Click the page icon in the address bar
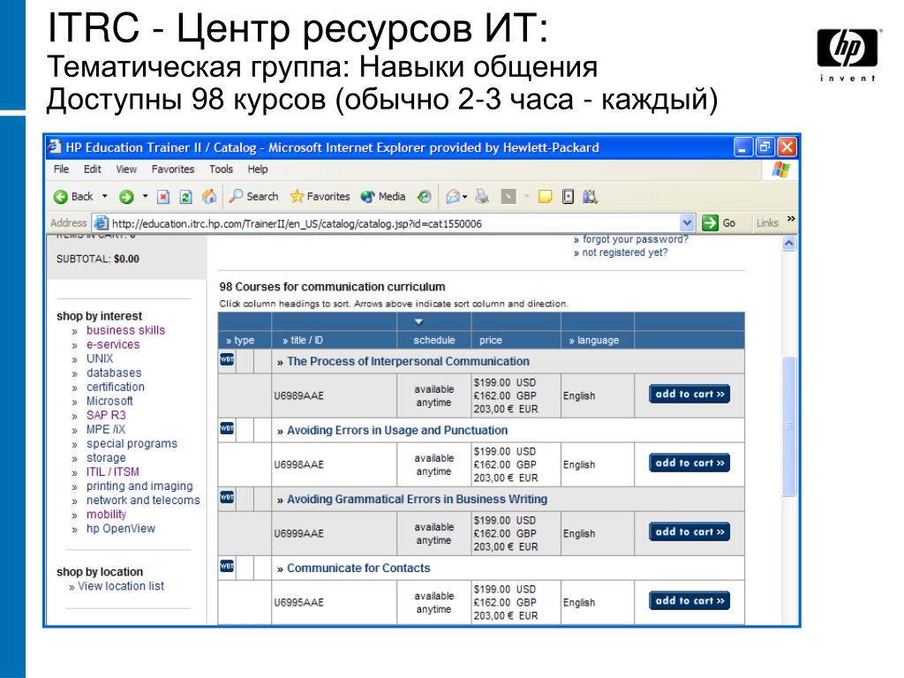The image size is (904, 678). 101,223
